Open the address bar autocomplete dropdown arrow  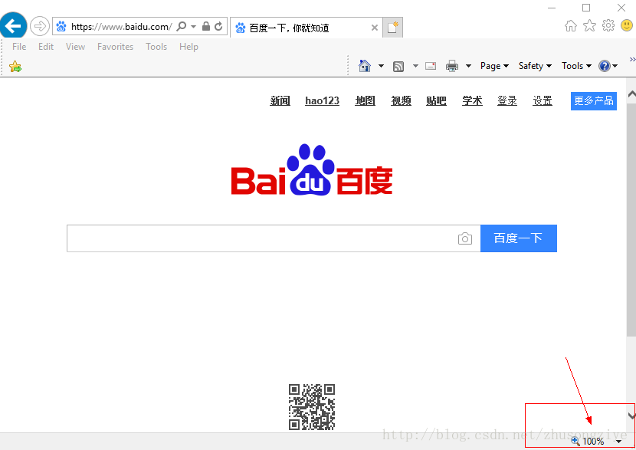point(193,26)
